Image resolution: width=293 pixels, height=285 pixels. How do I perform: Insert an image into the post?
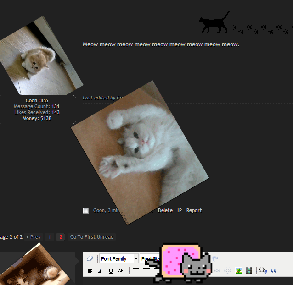coord(238,271)
